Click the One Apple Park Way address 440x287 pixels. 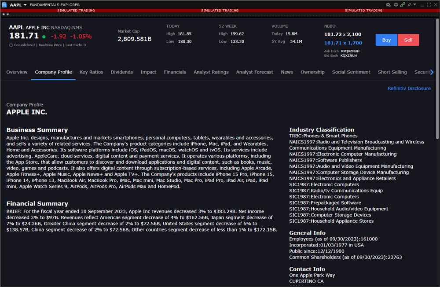(x=312, y=275)
